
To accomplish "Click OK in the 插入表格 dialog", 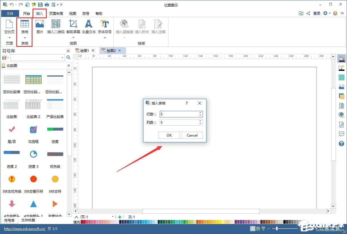I will (169, 135).
